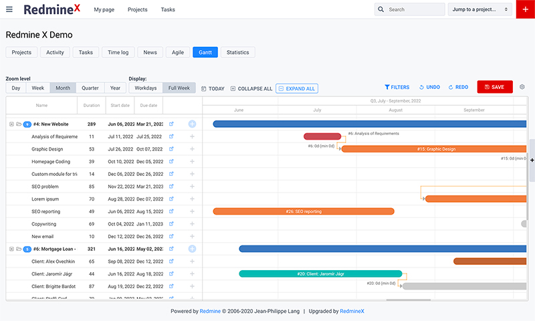Viewport: 535px width, 321px height.
Task: Click plus icon on Client: Jaromír Jágr row
Action: coord(192,274)
